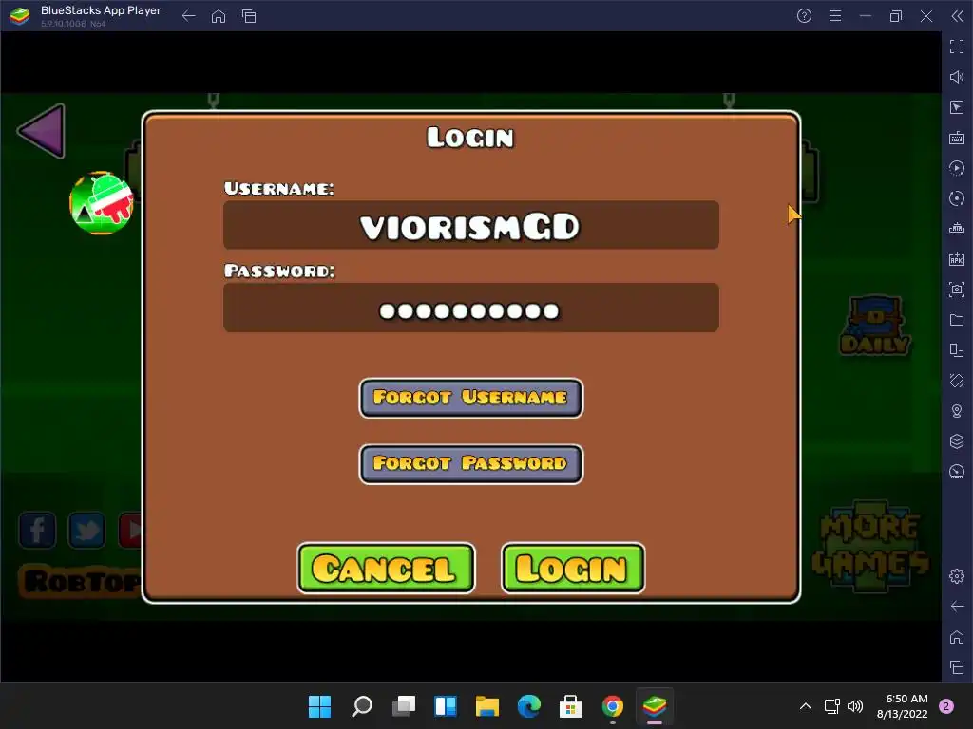This screenshot has height=729, width=973.
Task: Click sidebar Android back arrow
Action: coord(957,607)
